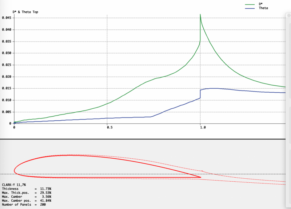This screenshot has width=291, height=209.
Task: Click the airfoil leading edge
Action: 15,170
